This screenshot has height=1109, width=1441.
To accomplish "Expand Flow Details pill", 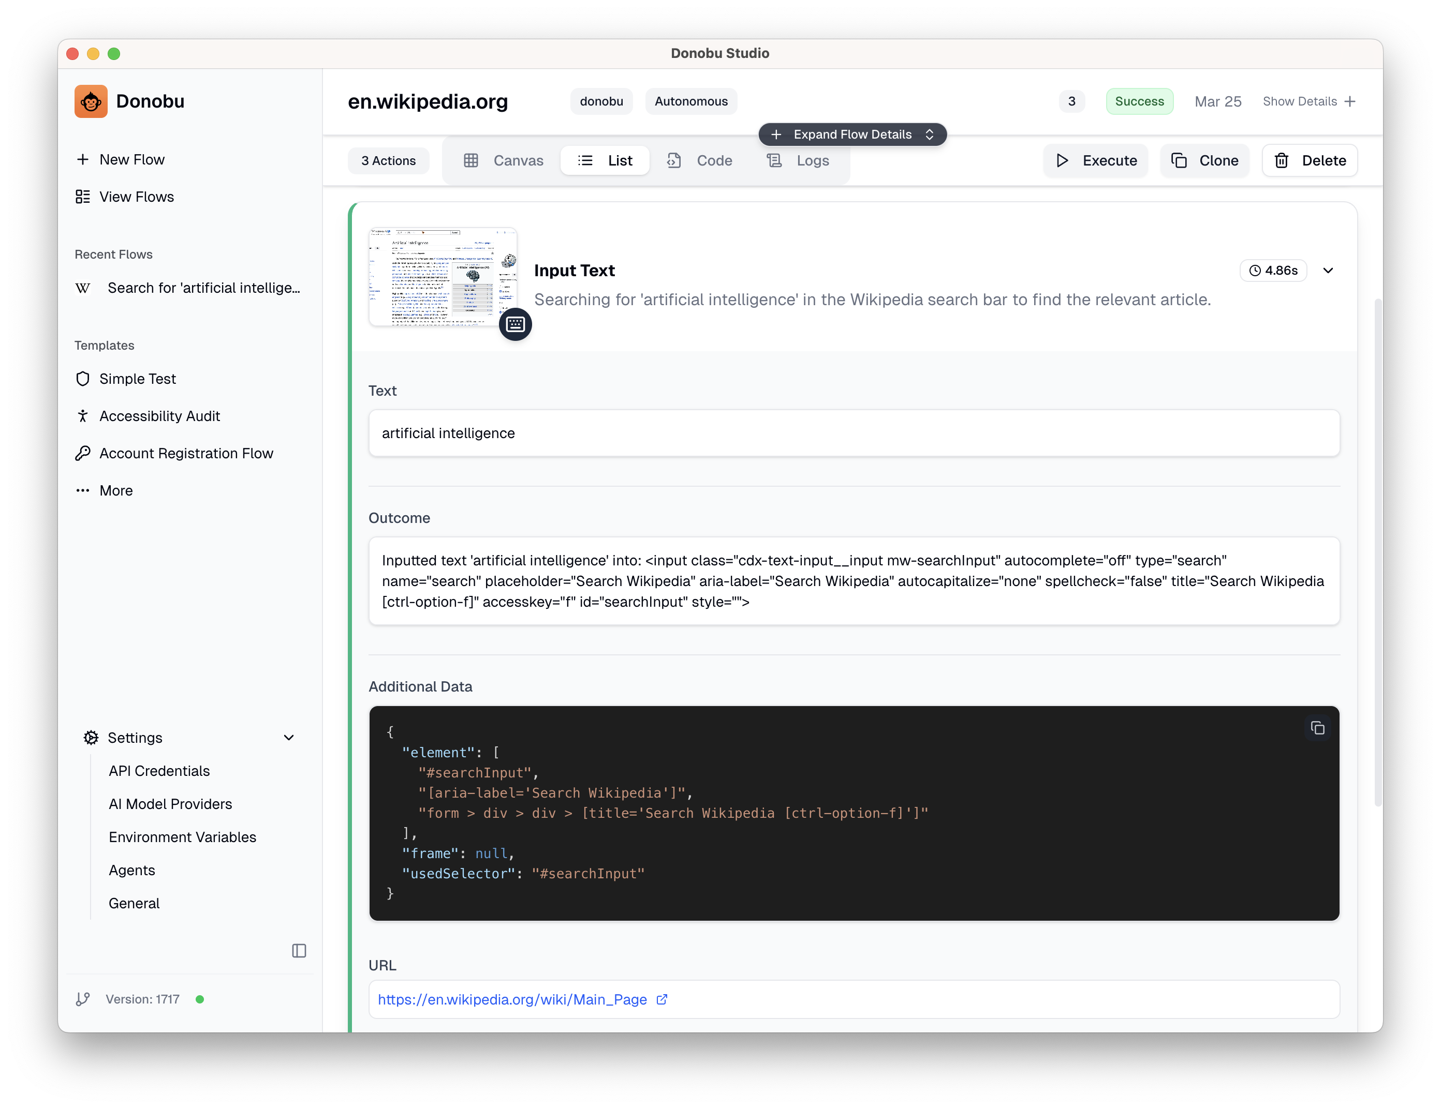I will 852,134.
